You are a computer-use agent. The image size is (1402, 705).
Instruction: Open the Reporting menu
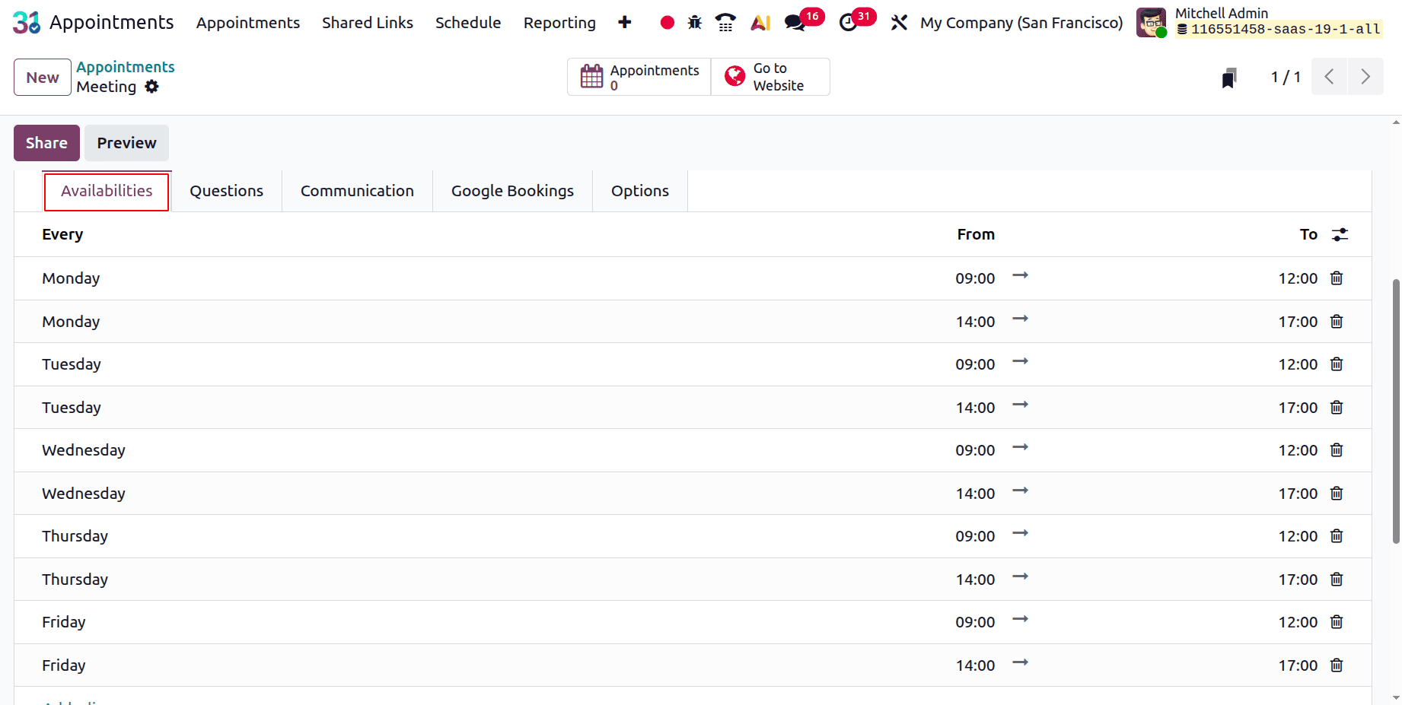[559, 23]
